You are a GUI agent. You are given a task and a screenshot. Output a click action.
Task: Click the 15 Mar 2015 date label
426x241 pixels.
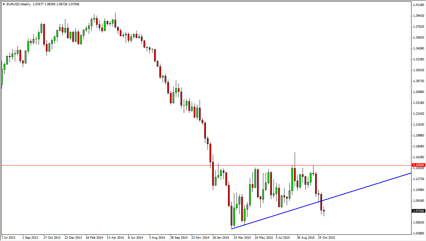point(242,237)
